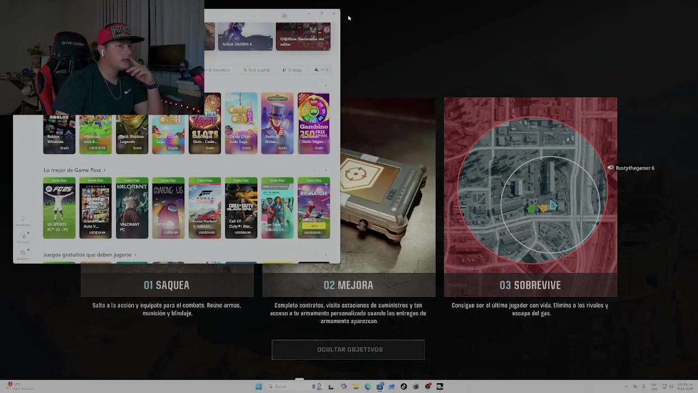This screenshot has width=698, height=393.
Task: Open Call of Duty Black Ops tile
Action: click(241, 208)
